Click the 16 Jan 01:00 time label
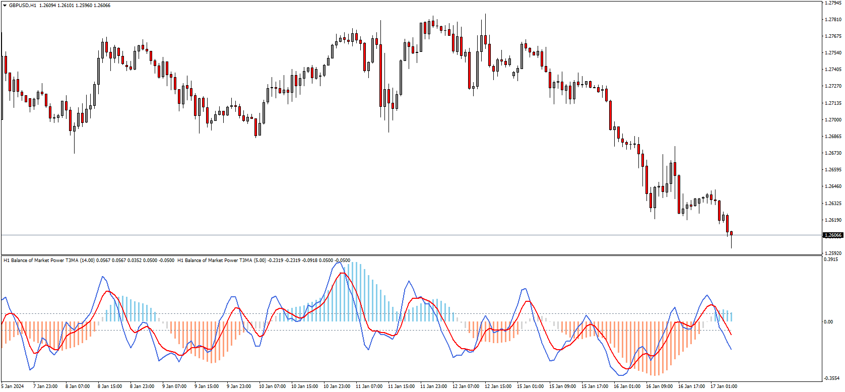845x392 pixels. pos(627,386)
